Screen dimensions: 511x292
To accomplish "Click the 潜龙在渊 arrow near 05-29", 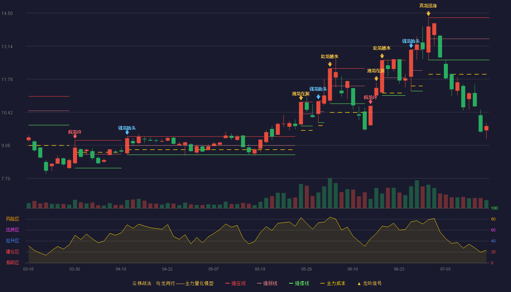I will (301, 98).
